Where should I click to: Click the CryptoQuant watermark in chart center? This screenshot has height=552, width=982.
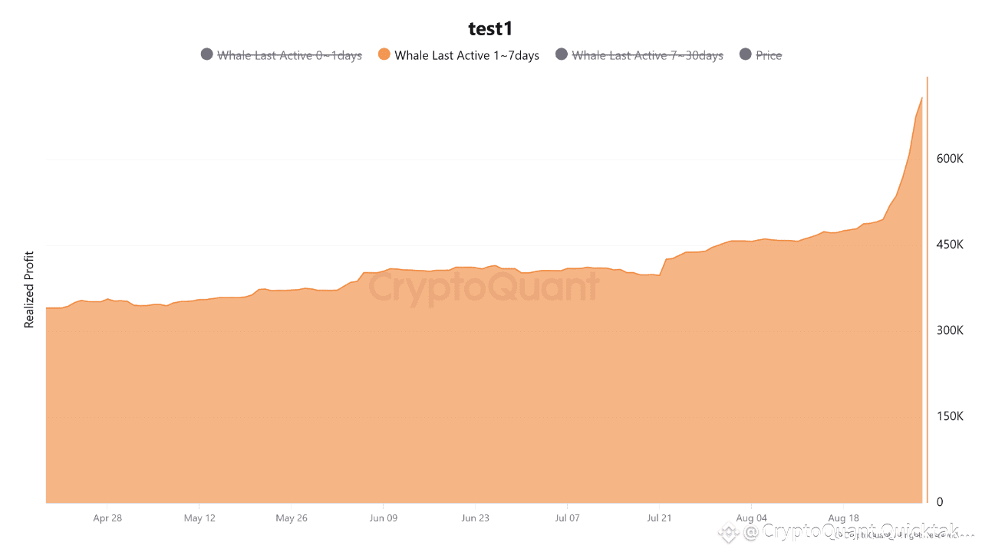tap(483, 288)
